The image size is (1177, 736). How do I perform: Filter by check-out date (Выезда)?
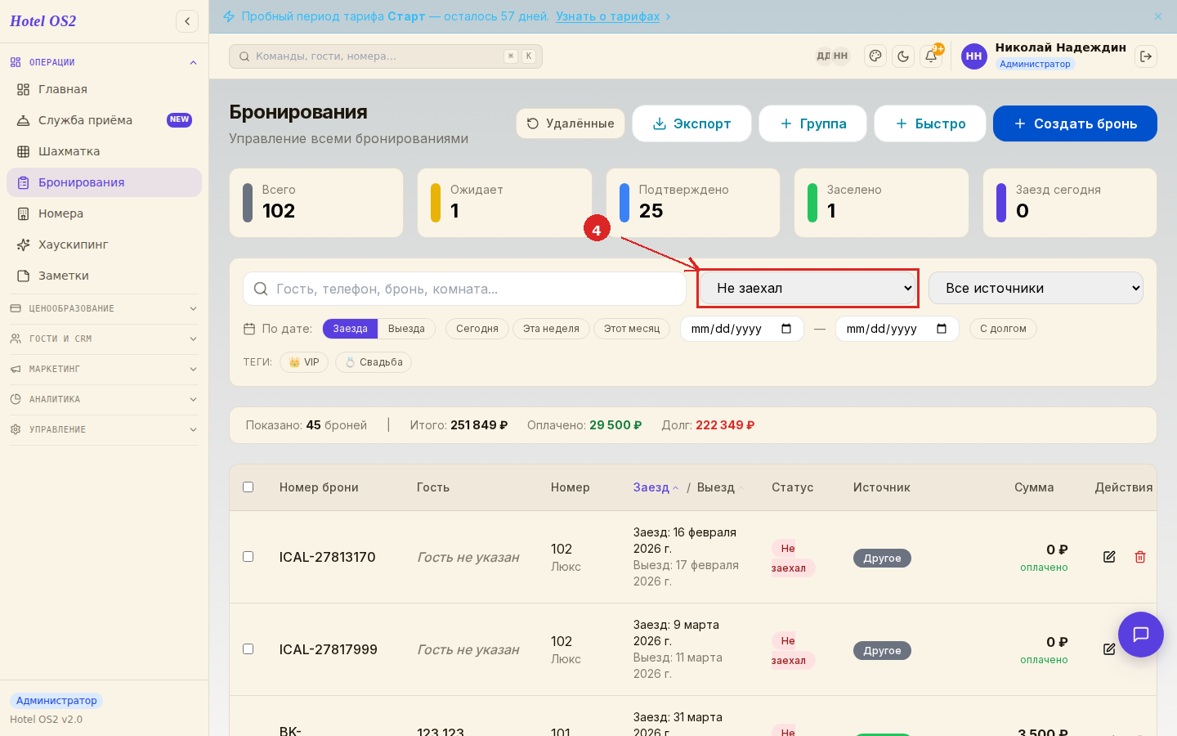(x=406, y=329)
